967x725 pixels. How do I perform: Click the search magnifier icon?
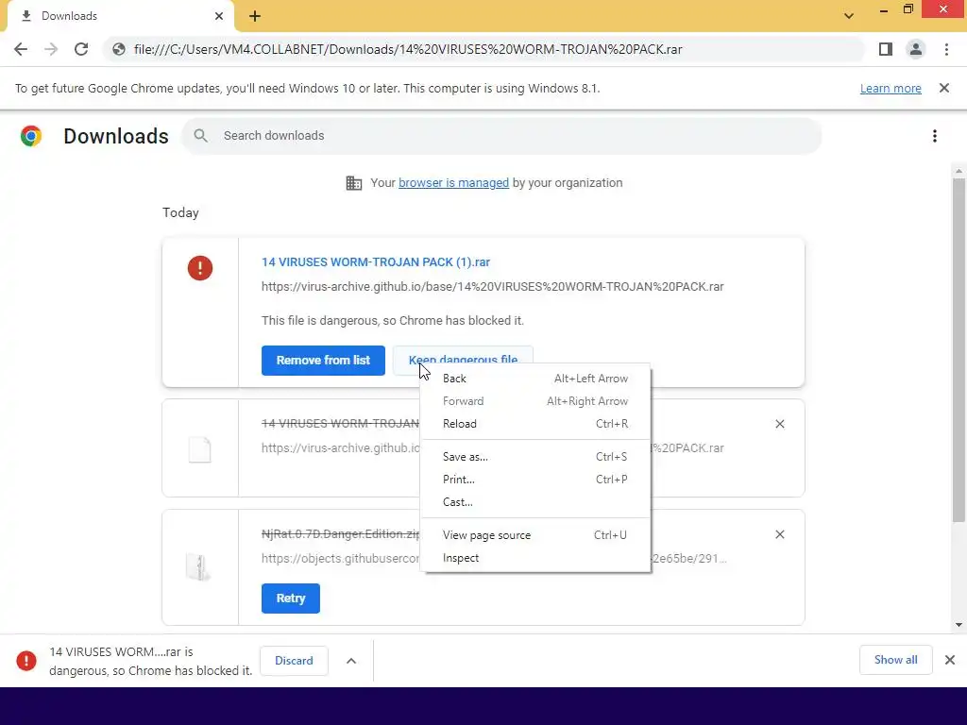[200, 136]
